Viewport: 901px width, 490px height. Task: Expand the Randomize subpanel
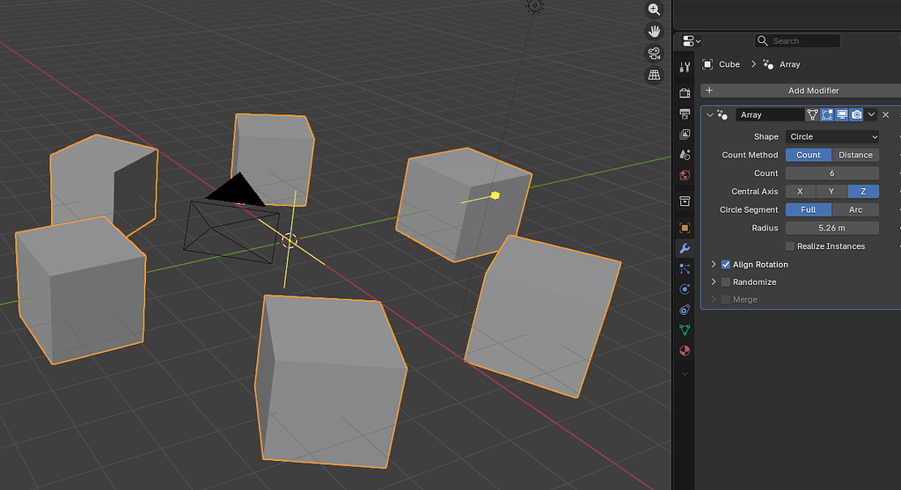(x=713, y=282)
